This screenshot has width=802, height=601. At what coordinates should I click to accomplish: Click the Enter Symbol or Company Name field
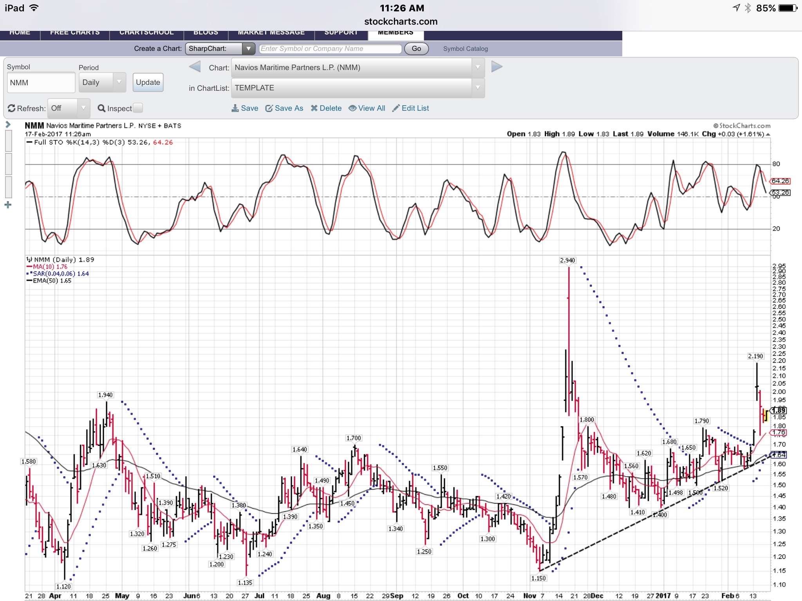click(330, 49)
